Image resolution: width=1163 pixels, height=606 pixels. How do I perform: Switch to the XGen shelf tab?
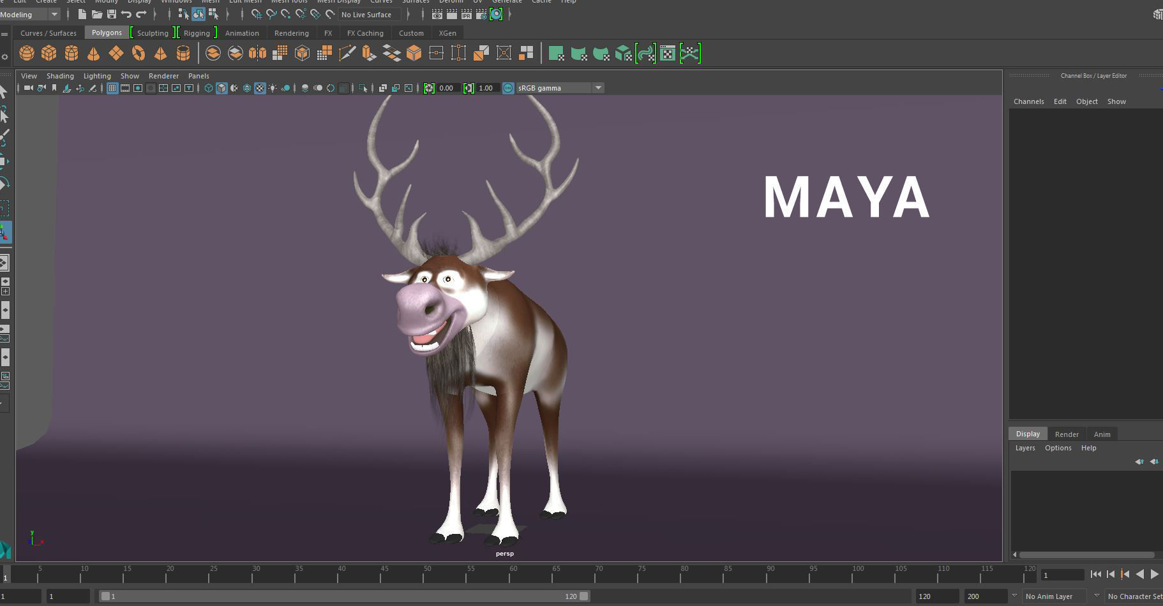tap(447, 33)
